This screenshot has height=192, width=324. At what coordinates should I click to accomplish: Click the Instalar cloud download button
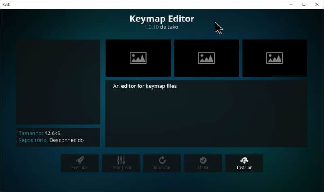tap(244, 163)
